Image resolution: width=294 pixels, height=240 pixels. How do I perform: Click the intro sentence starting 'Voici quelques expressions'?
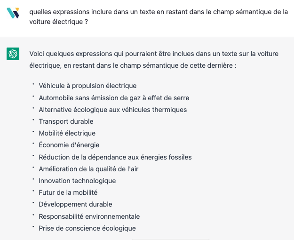(x=154, y=59)
